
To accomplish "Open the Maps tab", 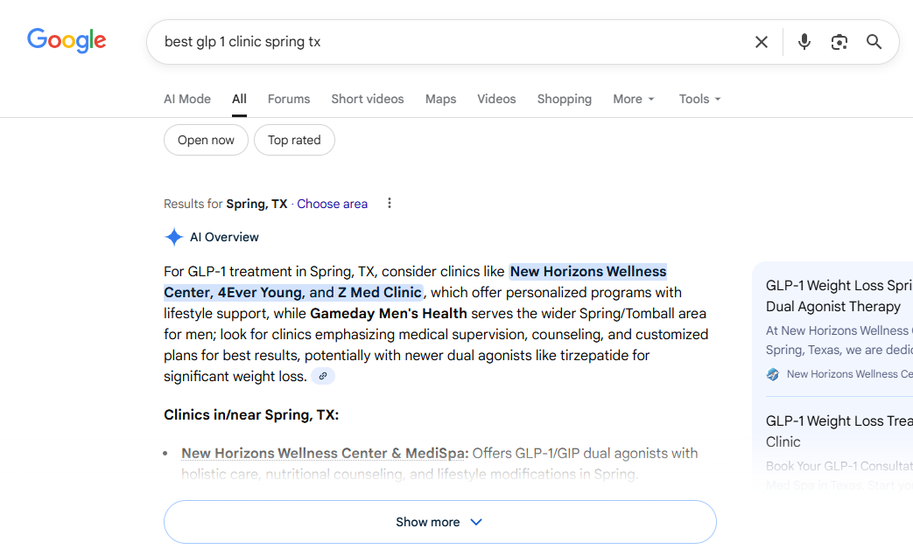I will 441,99.
